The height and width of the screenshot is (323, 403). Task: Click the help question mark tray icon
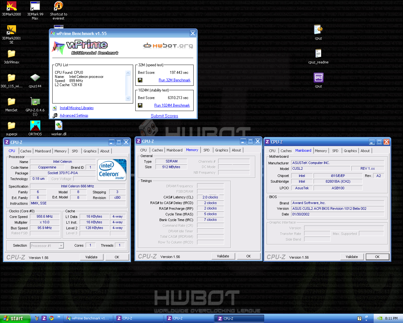pos(359,319)
